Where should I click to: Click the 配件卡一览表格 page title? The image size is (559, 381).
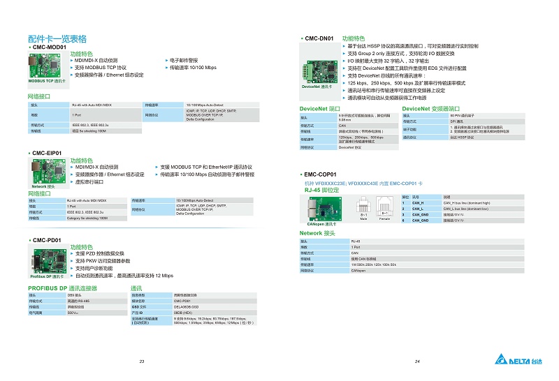[x=57, y=38]
